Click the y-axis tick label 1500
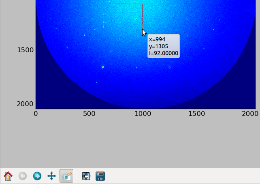This screenshot has height=184, width=260. click(x=26, y=50)
